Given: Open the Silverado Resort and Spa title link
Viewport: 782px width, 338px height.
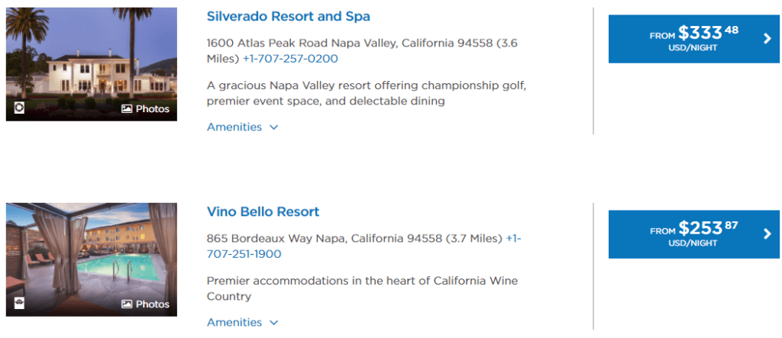Looking at the screenshot, I should coord(288,17).
